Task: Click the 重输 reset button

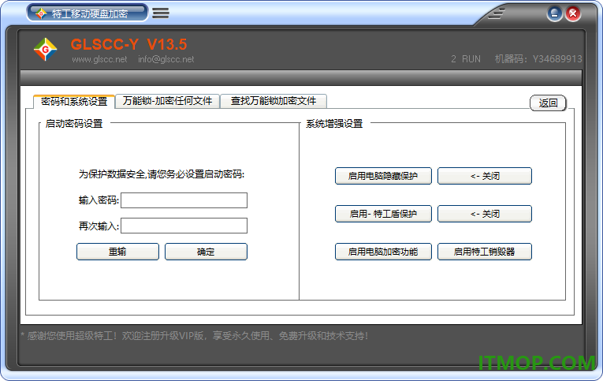Action: [117, 252]
